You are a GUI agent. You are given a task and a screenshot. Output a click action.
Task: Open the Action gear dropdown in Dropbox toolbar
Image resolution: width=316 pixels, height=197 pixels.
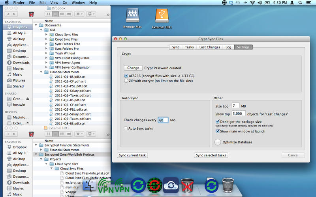click(x=79, y=14)
